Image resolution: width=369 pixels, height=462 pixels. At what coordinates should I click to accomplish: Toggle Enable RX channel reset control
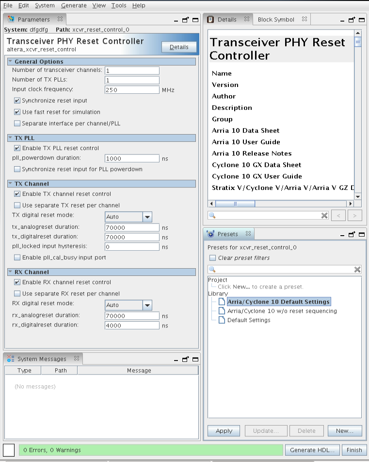17,282
